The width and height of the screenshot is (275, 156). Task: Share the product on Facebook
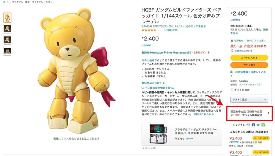point(253,125)
